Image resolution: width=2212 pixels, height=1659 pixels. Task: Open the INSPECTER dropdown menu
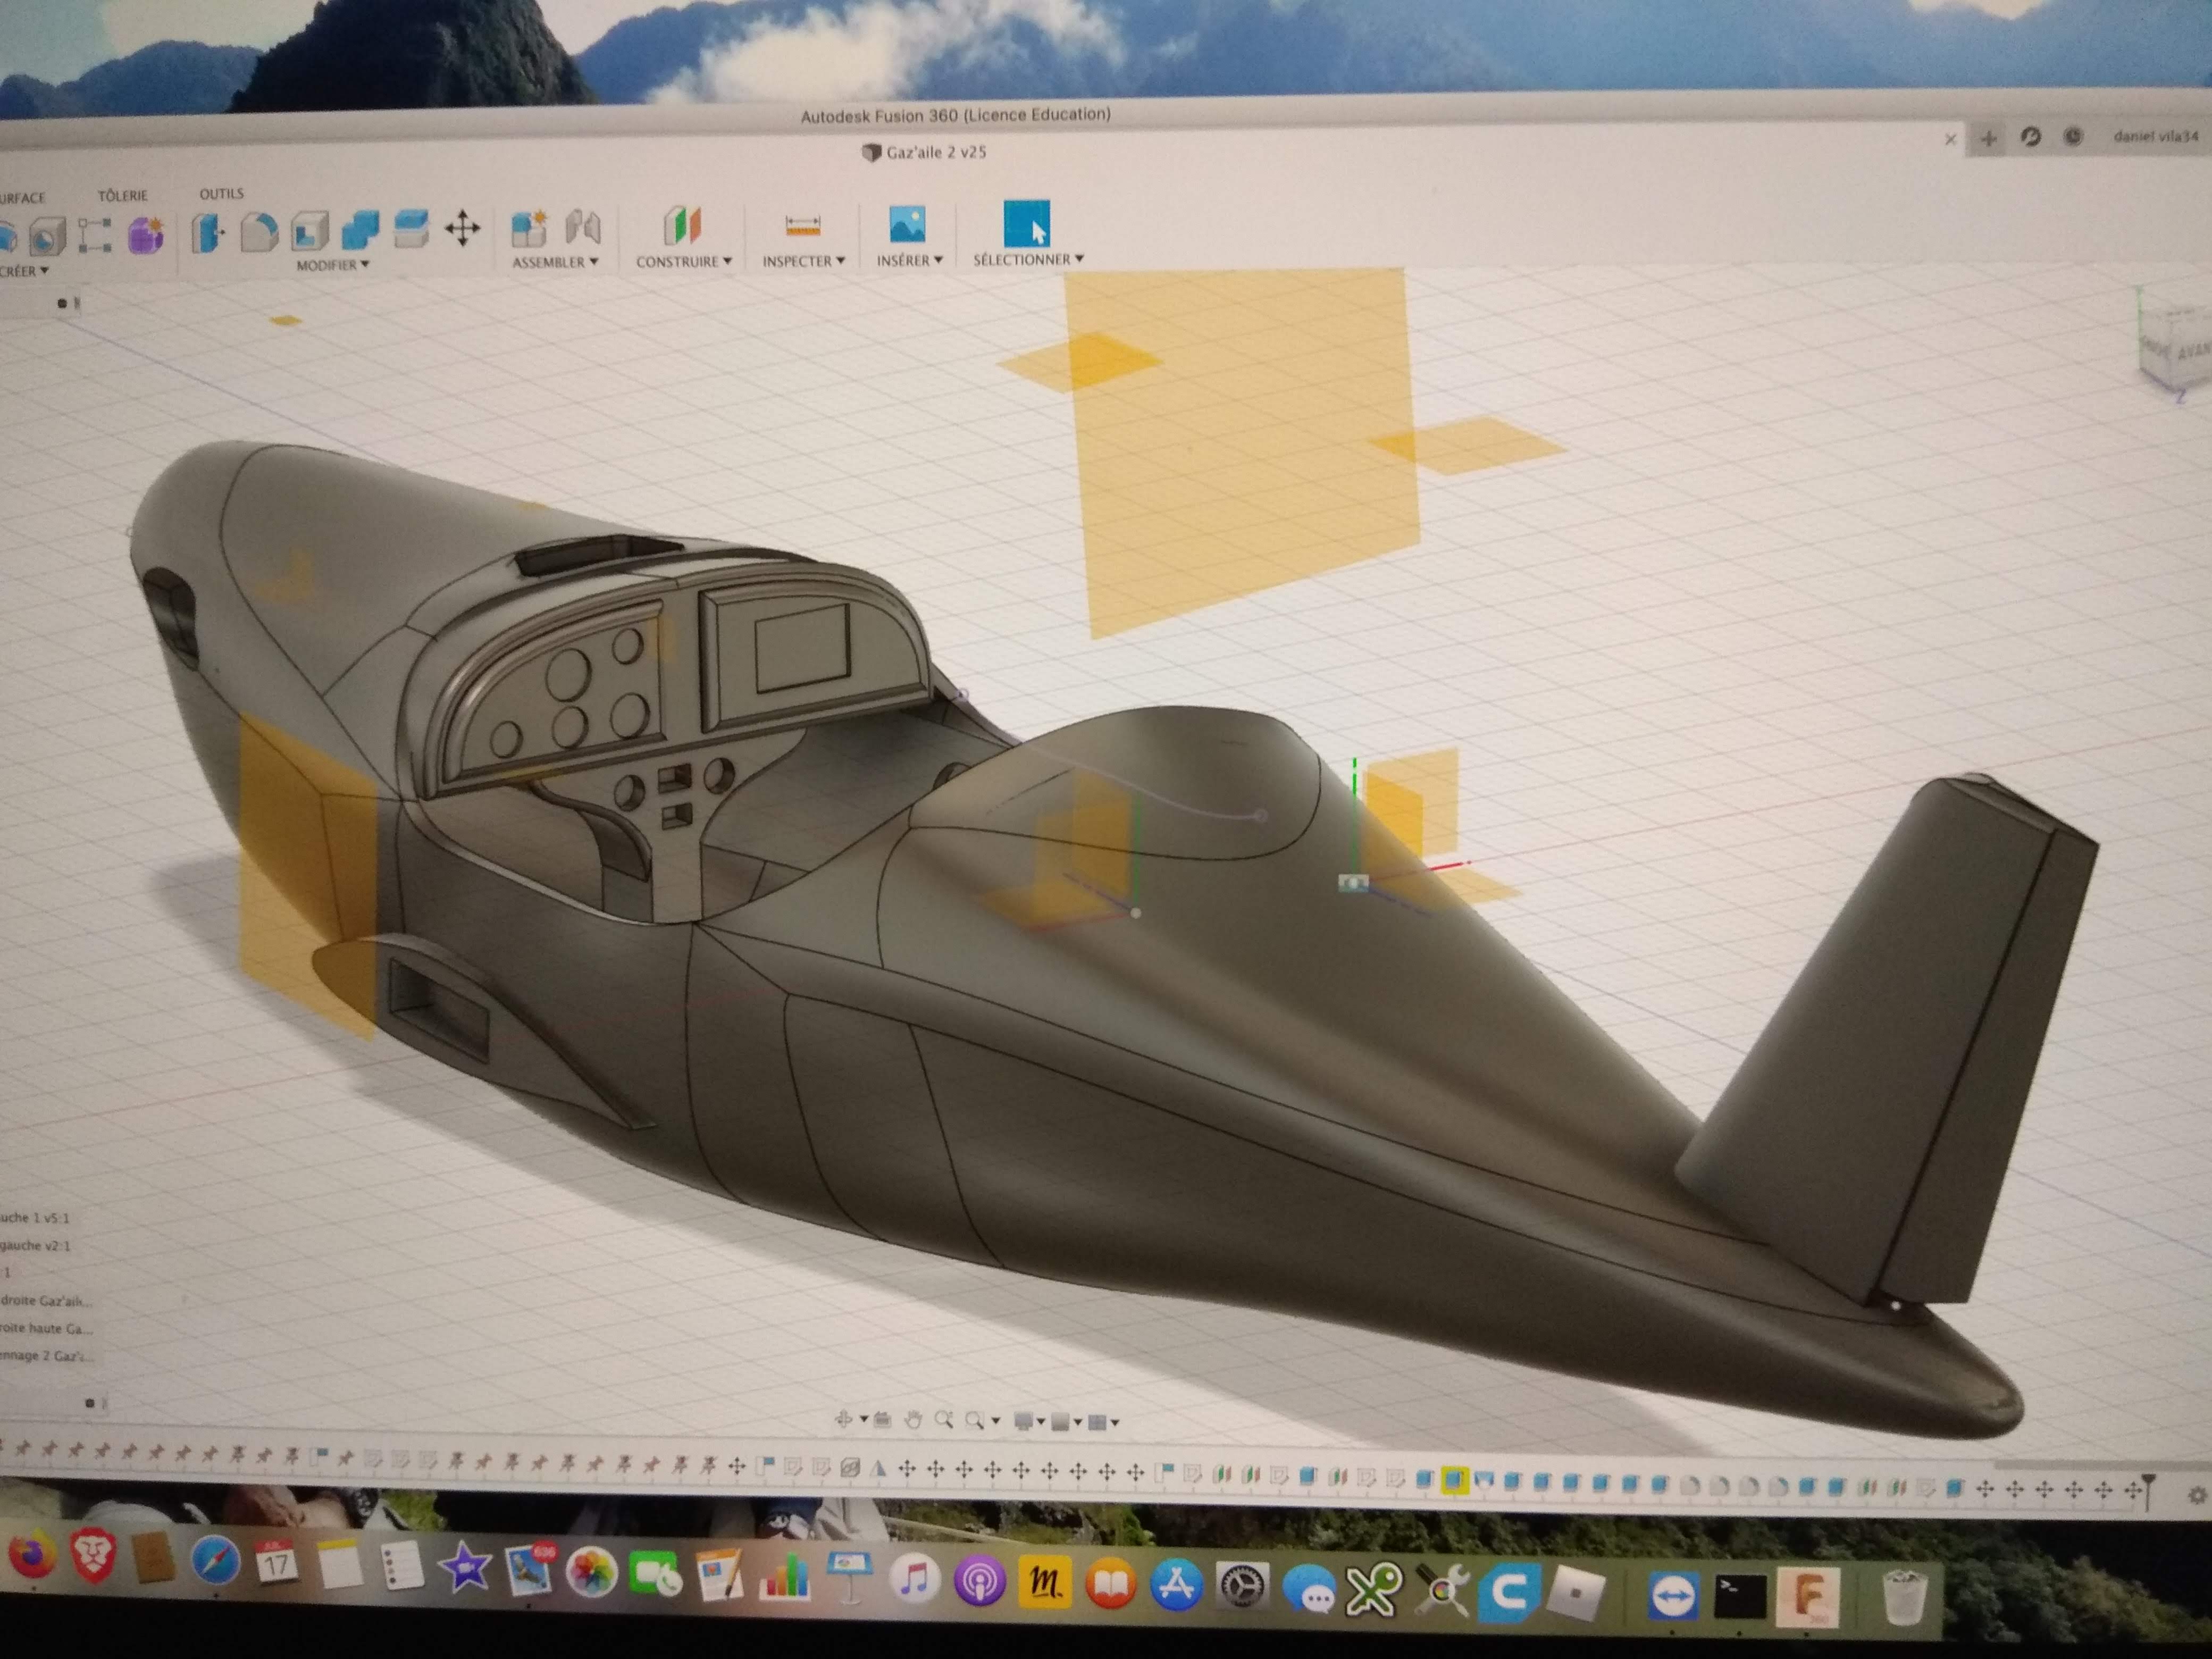pos(803,260)
